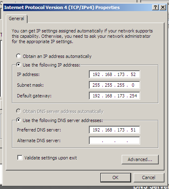Click the Preferred DNS server first octet 192
Screen dimensions: 169x189
pos(96,130)
